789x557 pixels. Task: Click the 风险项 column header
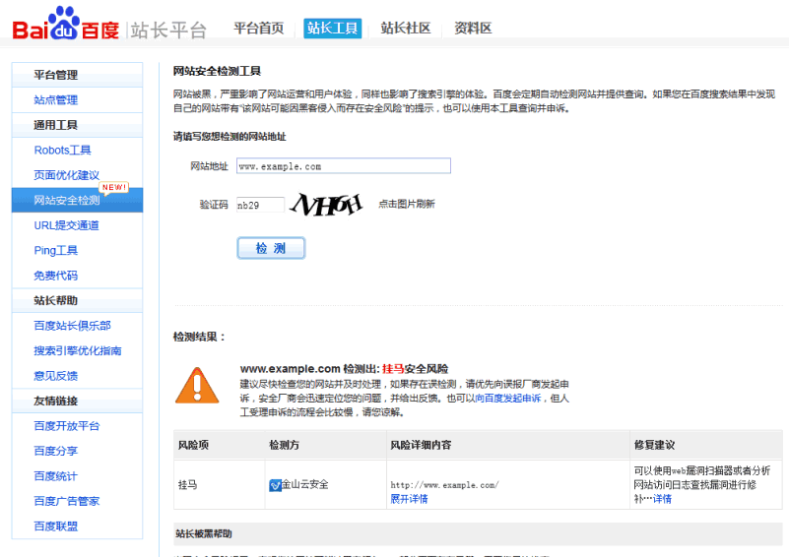click(x=193, y=445)
